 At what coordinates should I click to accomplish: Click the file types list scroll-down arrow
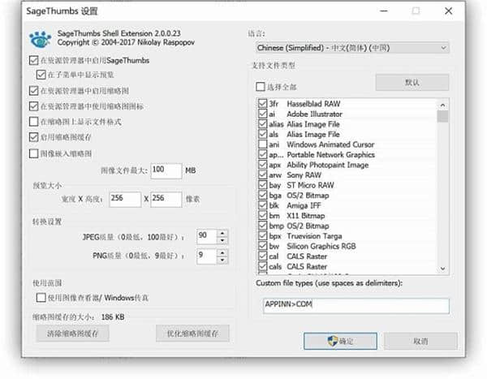442,269
